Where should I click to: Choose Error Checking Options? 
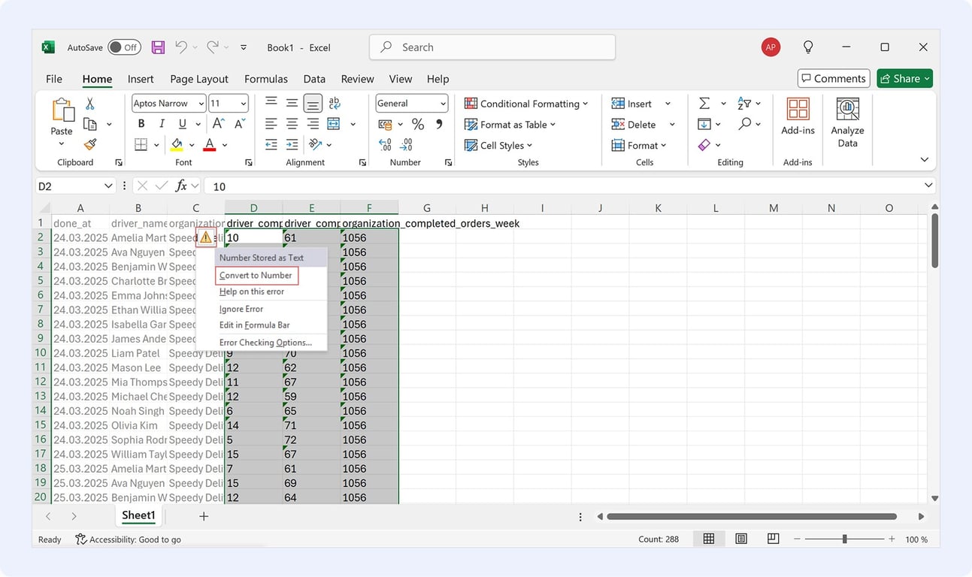coord(265,343)
